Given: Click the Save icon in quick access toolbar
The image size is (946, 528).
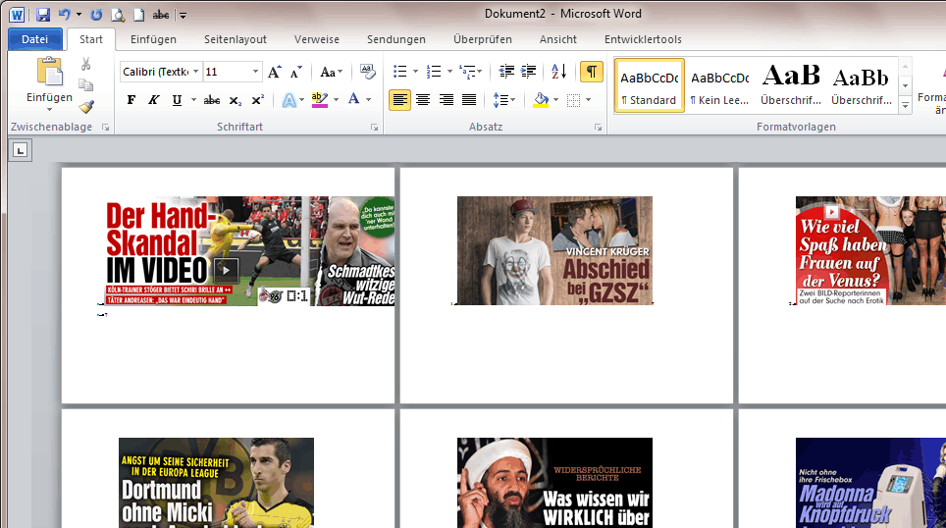Looking at the screenshot, I should tap(43, 15).
